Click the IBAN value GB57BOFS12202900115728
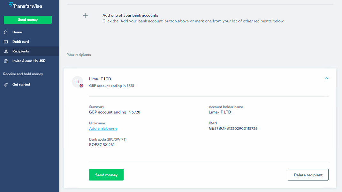 233,128
